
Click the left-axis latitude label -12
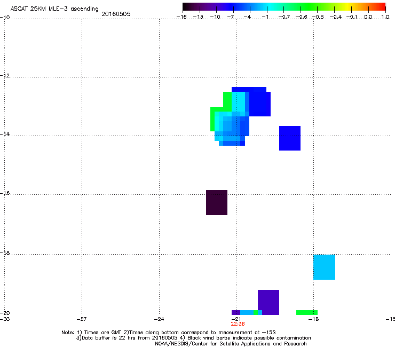click(5, 76)
